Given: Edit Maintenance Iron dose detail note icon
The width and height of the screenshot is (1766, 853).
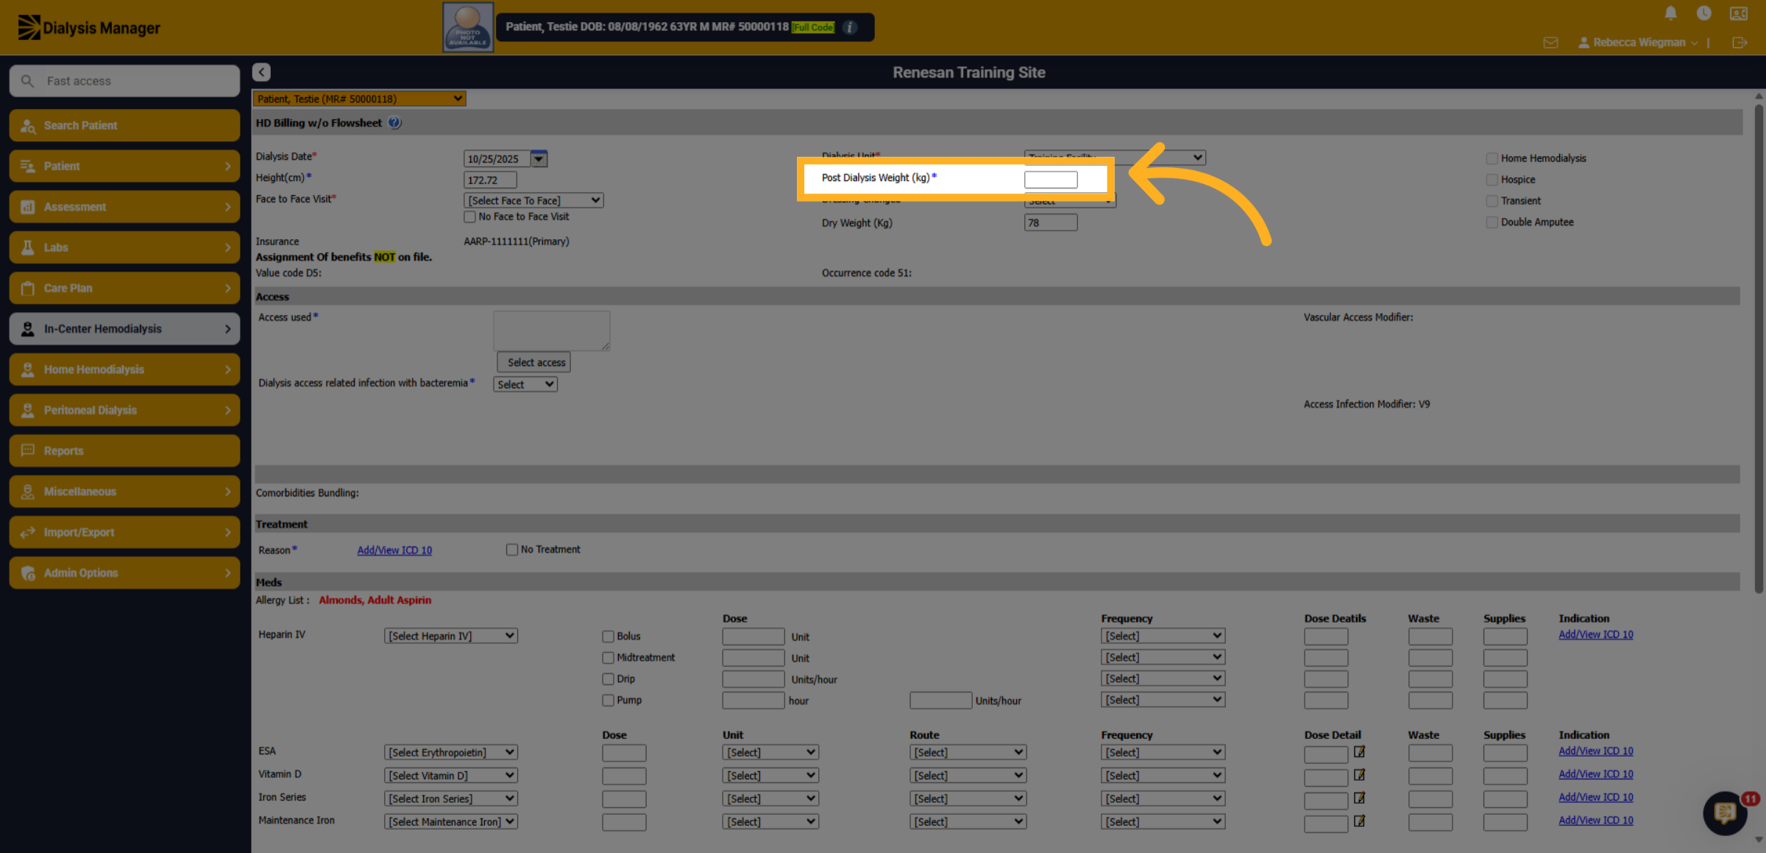Looking at the screenshot, I should (x=1359, y=821).
